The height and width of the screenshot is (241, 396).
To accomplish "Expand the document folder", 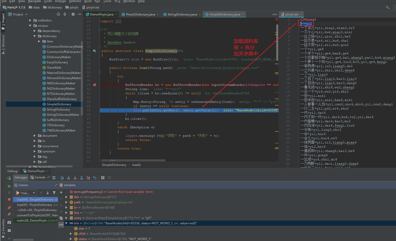I will [x=35, y=136].
